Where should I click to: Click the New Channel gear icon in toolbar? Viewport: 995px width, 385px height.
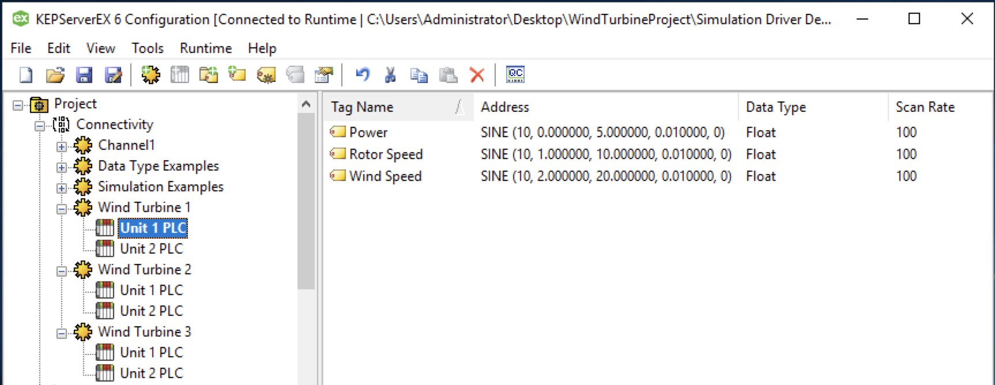coord(150,75)
